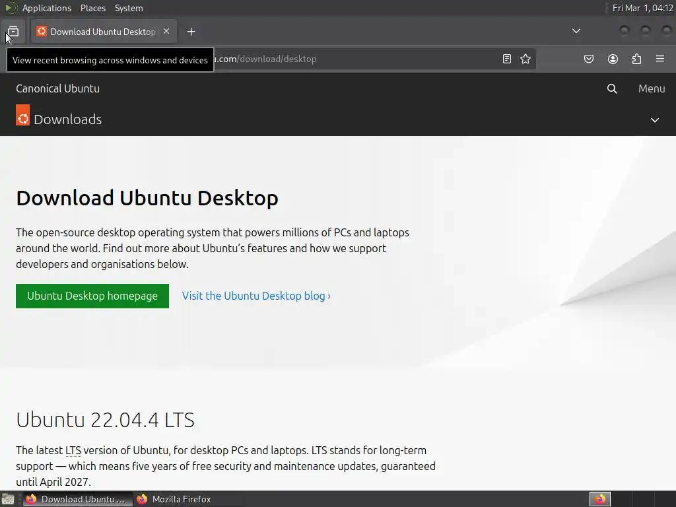Open Firefox View recent browsing button
The height and width of the screenshot is (507, 676).
pos(13,32)
